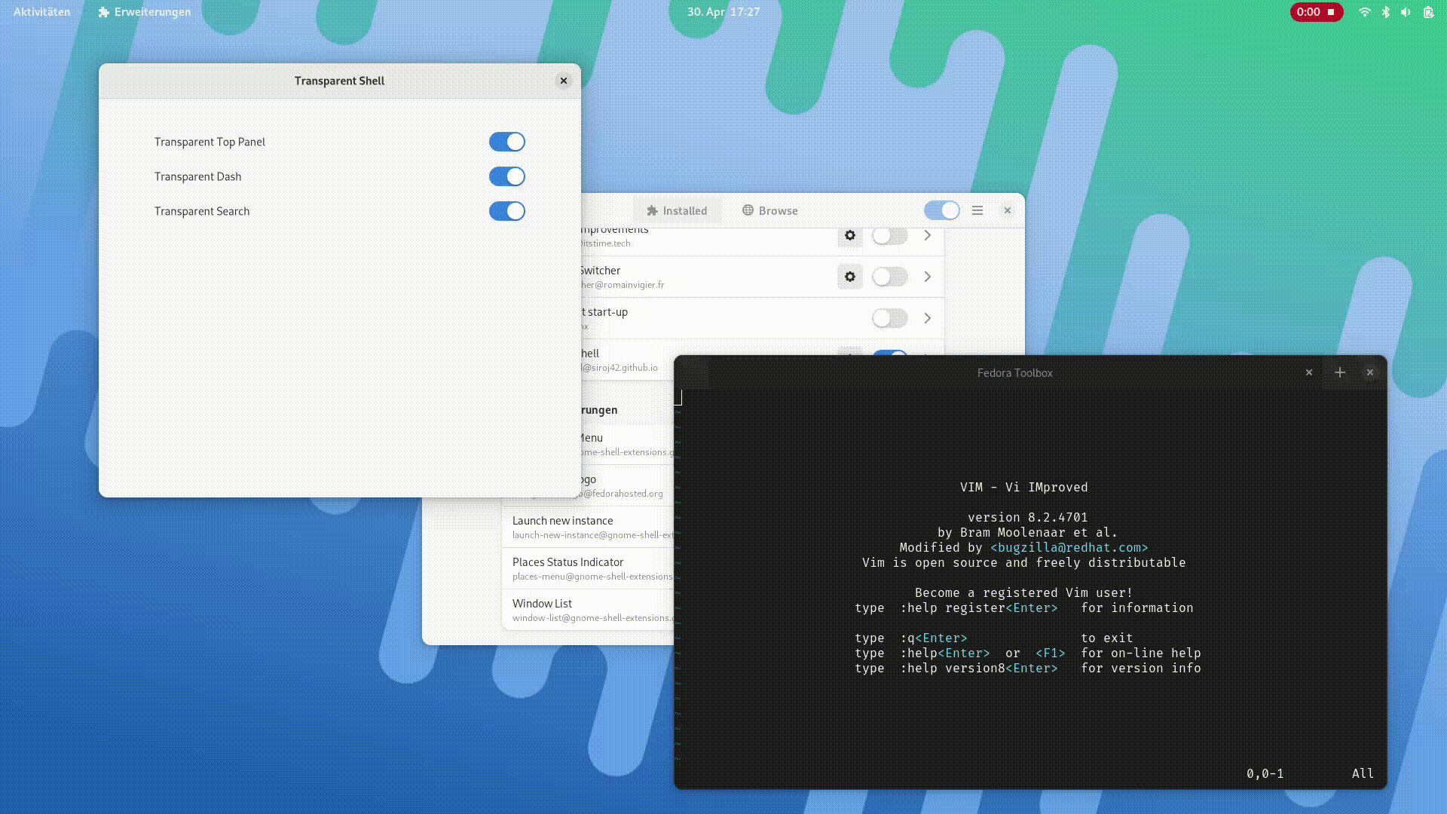Disable Transparent Top Panel switch

(506, 142)
